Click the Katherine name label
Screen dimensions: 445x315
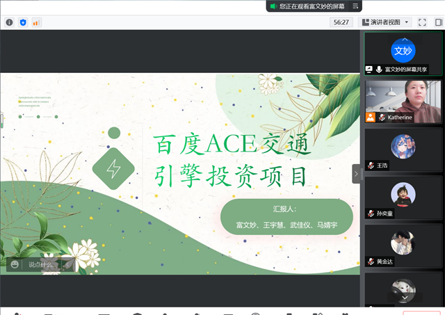(400, 118)
